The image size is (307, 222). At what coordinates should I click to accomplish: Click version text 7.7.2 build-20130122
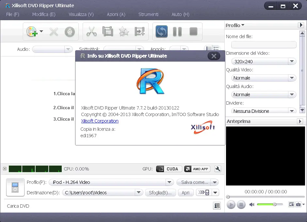[x=158, y=108]
